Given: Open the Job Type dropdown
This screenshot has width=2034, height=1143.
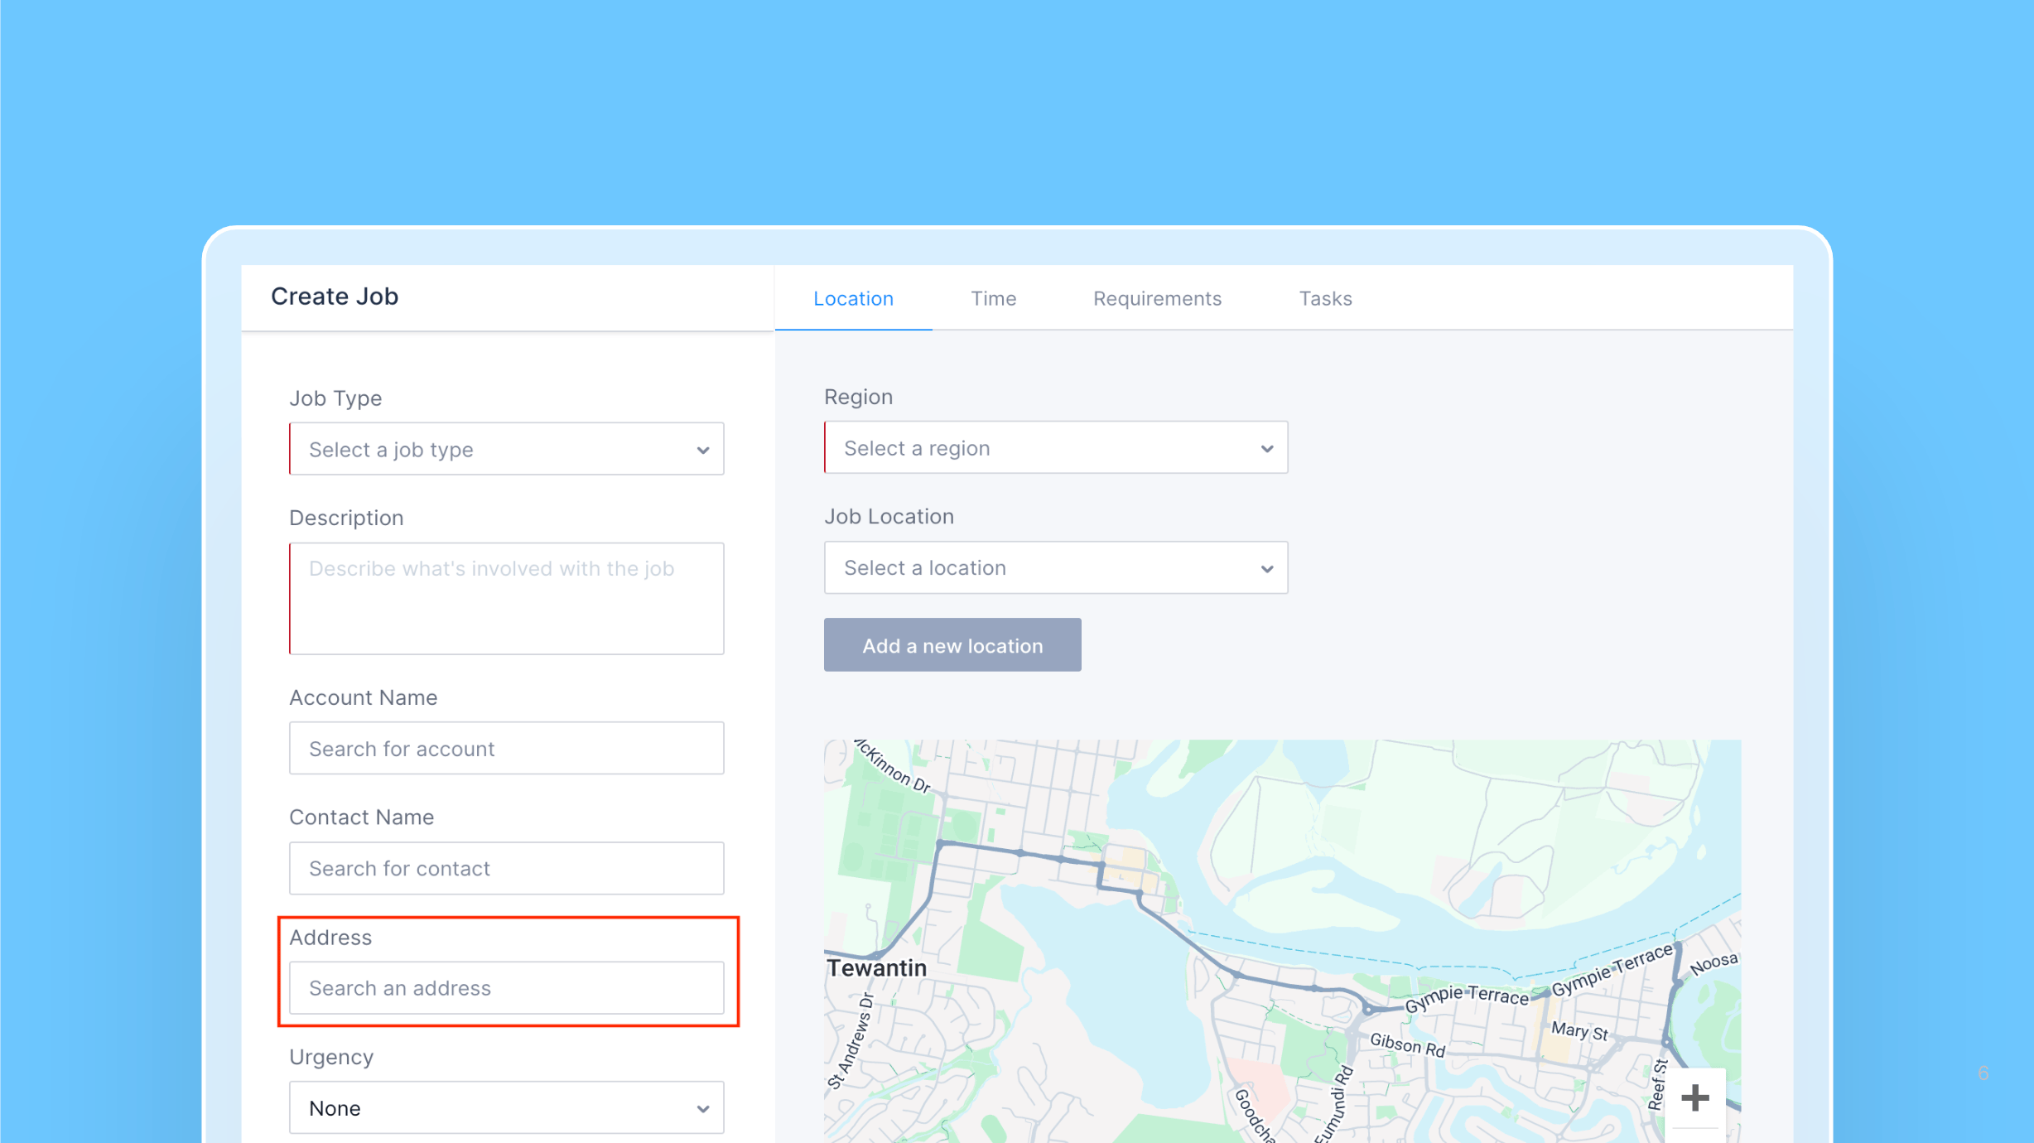Looking at the screenshot, I should (x=506, y=449).
